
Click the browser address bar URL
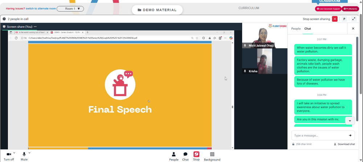[83, 38]
